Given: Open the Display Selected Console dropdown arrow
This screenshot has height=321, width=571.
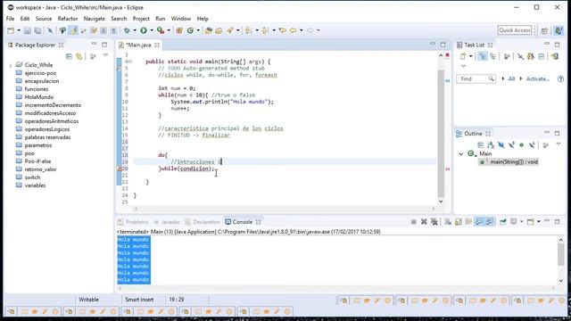Looking at the screenshot, I should point(521,222).
